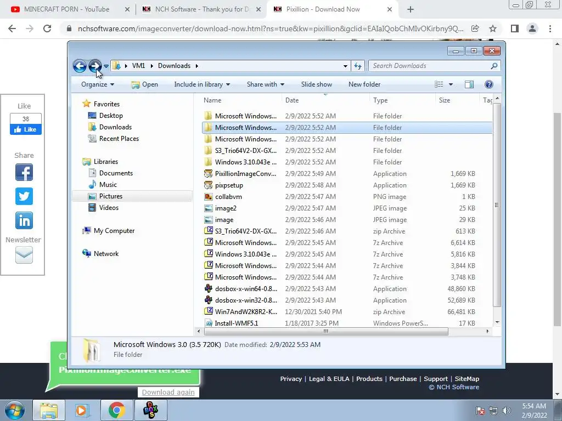The image size is (562, 421).
Task: Expand the VM1 breadcrumb arrow
Action: pyautogui.click(x=151, y=66)
